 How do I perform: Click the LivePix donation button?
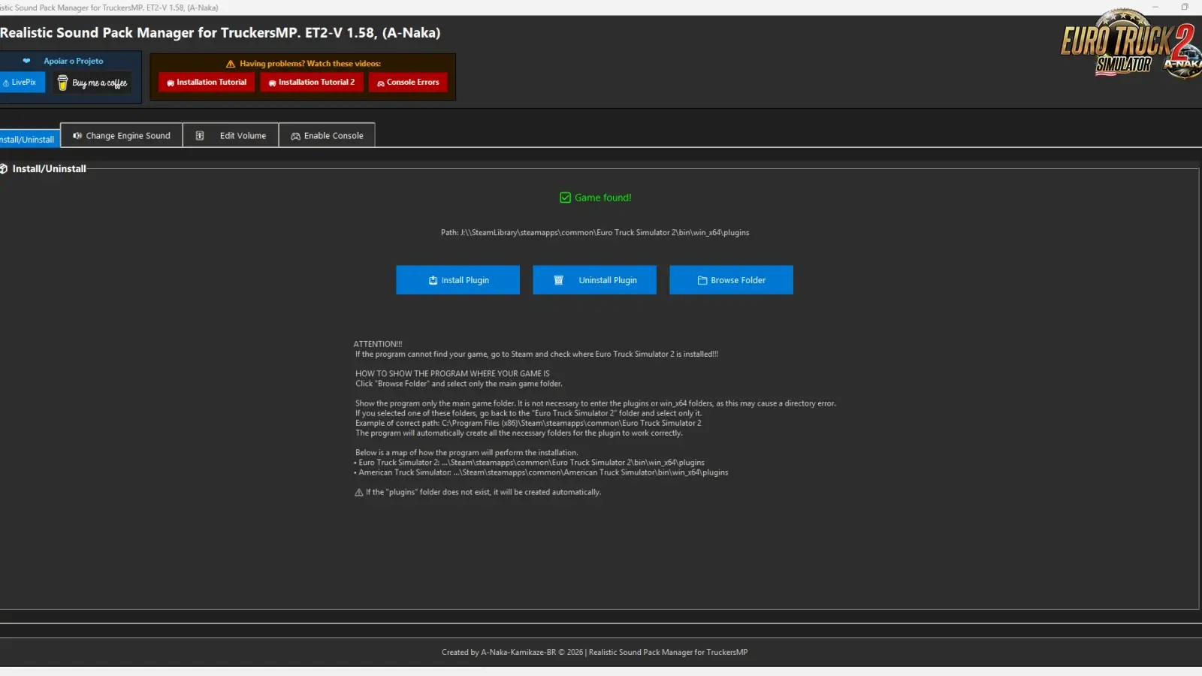[22, 83]
